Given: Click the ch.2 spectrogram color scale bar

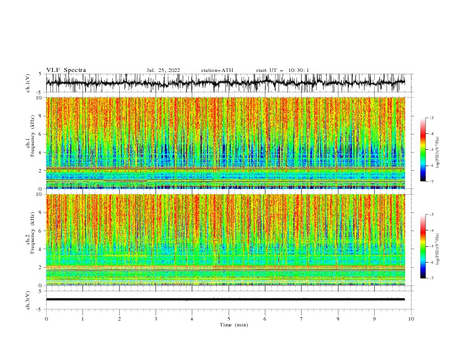Looking at the screenshot, I should [x=423, y=246].
